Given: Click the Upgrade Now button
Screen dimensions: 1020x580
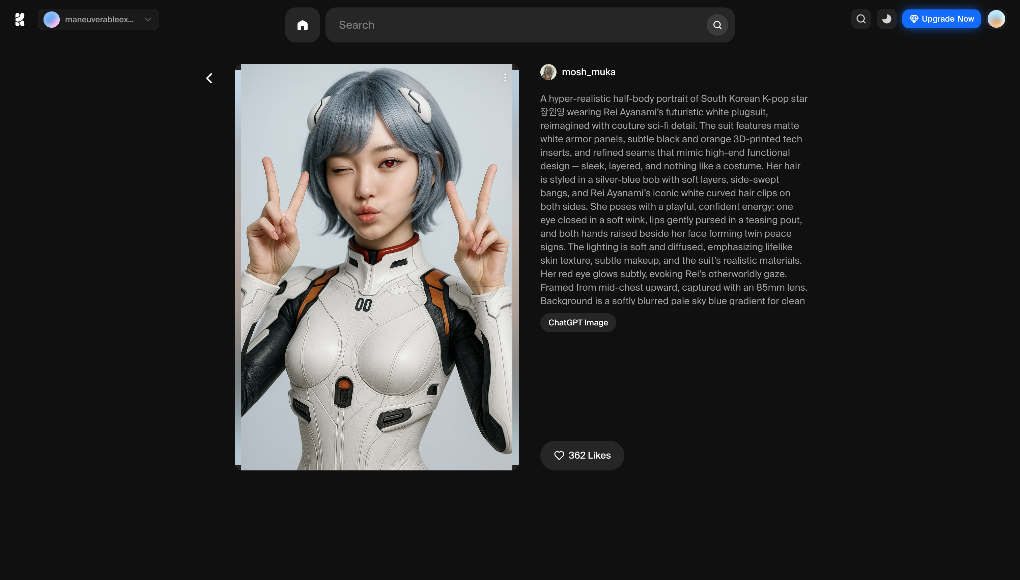Looking at the screenshot, I should click(x=941, y=19).
